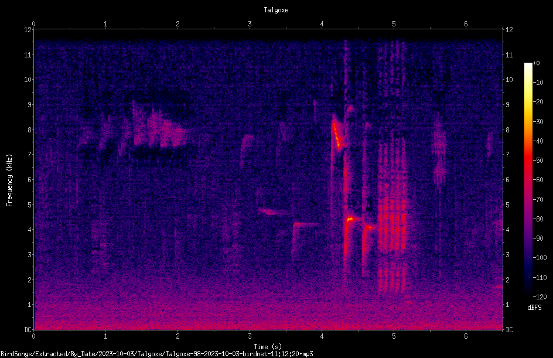Click the 7 tick on the left frequency axis
Viewport: 553px width, 358px height.
click(x=30, y=155)
